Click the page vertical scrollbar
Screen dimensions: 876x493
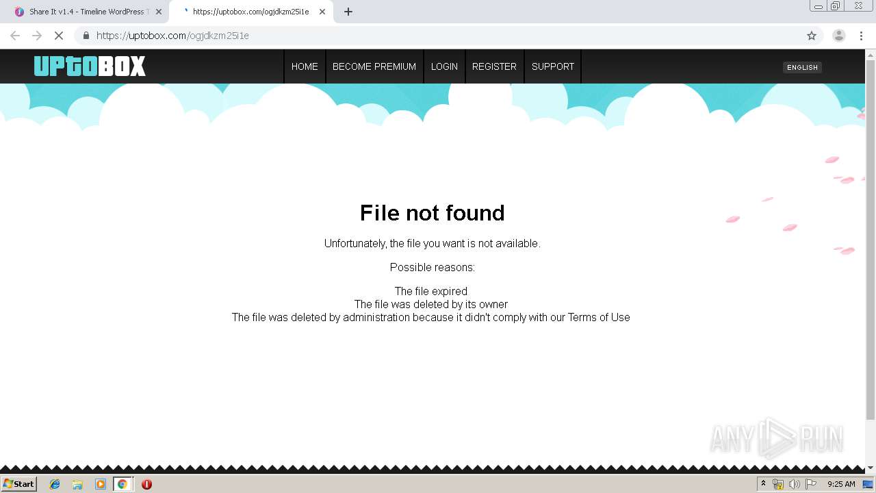[x=871, y=240]
